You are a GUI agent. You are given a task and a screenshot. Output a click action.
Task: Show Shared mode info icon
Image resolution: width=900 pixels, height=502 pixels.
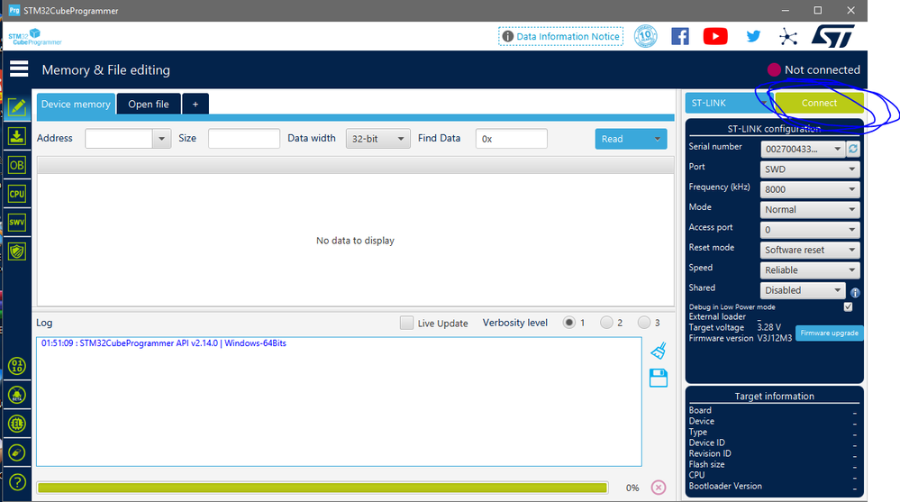[855, 292]
